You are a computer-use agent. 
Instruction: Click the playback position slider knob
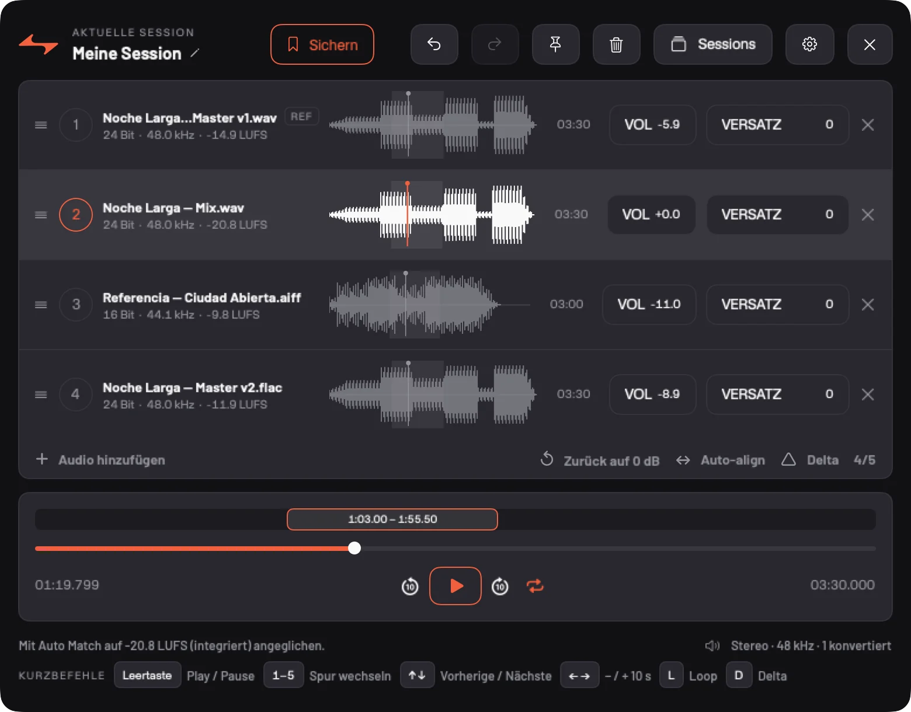(354, 548)
